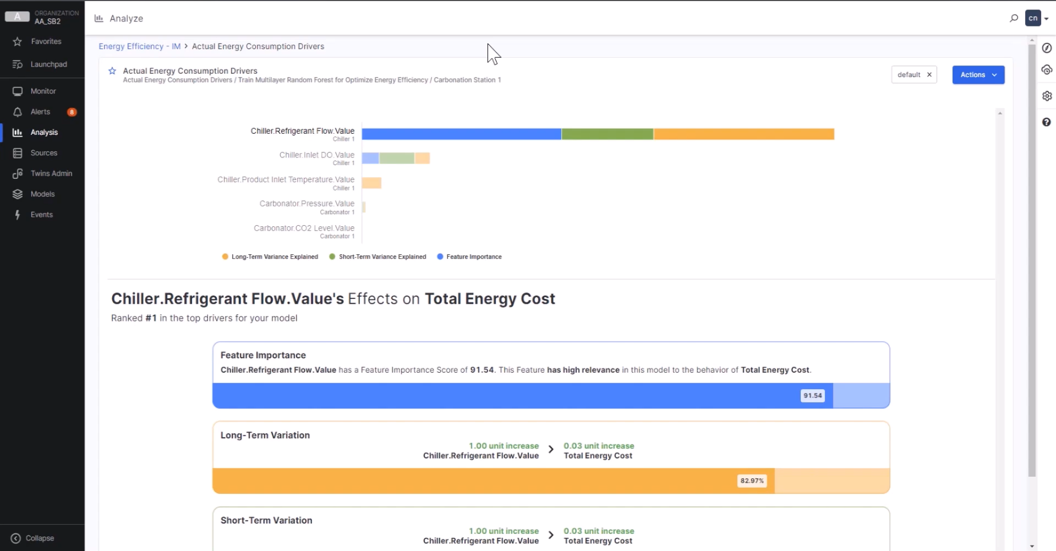Click the eye-shaped icon in right rail
Screen dimensions: 1056x551
pyautogui.click(x=1047, y=70)
